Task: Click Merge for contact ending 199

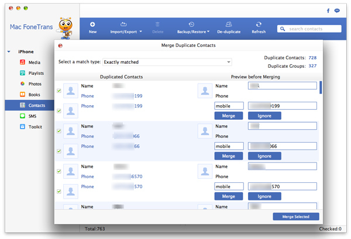Action: pos(229,116)
